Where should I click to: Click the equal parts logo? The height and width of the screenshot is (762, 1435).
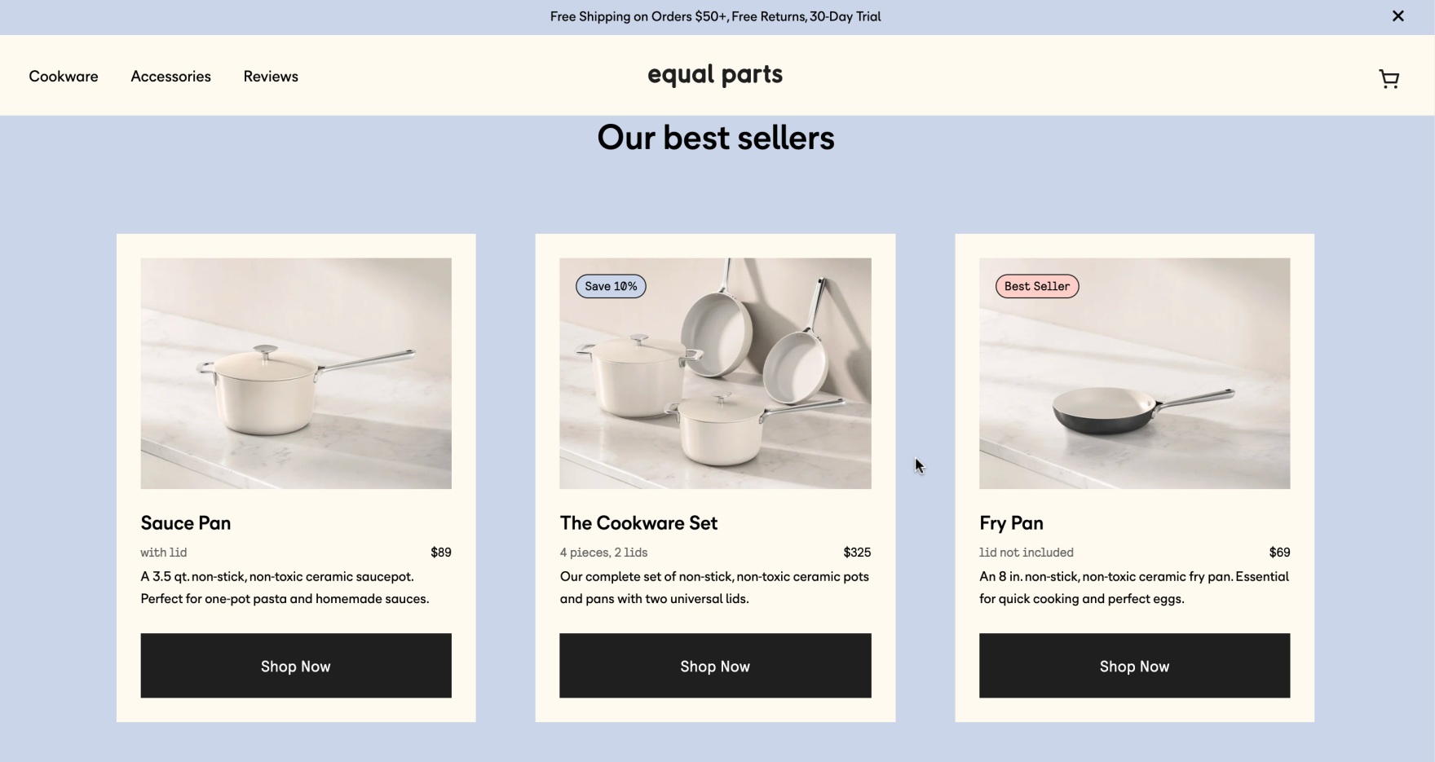[x=715, y=75]
